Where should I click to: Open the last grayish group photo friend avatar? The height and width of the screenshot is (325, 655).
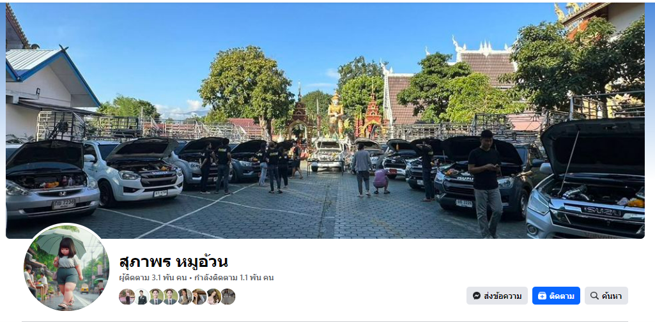pos(227,297)
